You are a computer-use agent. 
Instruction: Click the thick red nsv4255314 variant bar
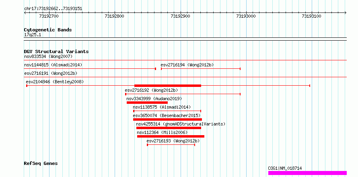point(169,128)
